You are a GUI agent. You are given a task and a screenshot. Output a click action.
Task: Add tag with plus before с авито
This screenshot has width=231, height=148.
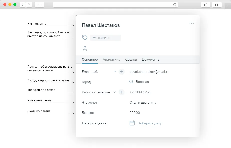[x=94, y=38]
